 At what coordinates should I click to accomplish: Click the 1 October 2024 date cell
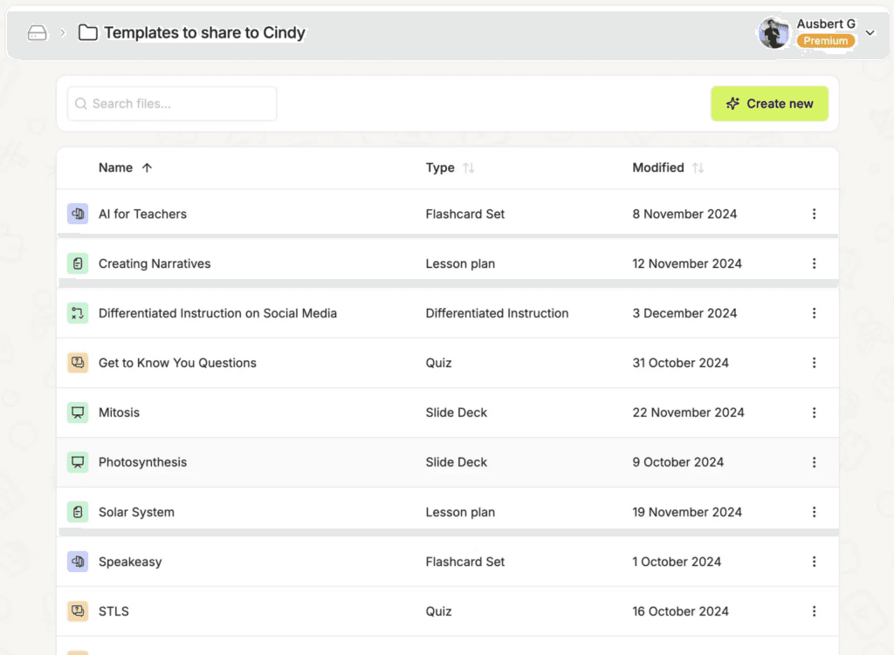coord(677,562)
